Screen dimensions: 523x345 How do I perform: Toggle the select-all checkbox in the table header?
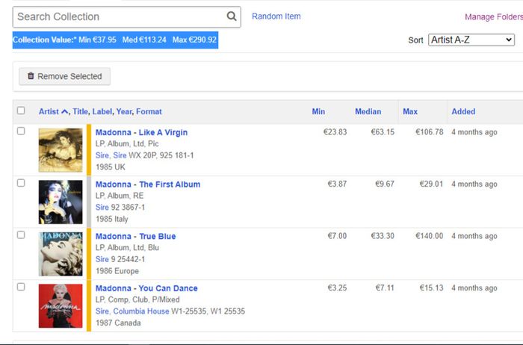(21, 111)
